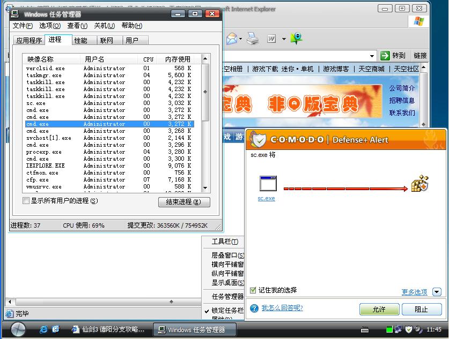
Task: Open dropdown arrow beside Word edit icon
Action: [x=284, y=39]
